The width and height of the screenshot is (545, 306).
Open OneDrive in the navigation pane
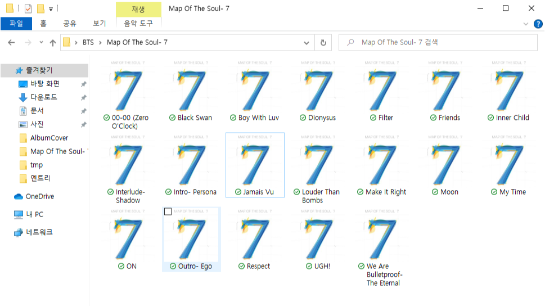(34, 196)
